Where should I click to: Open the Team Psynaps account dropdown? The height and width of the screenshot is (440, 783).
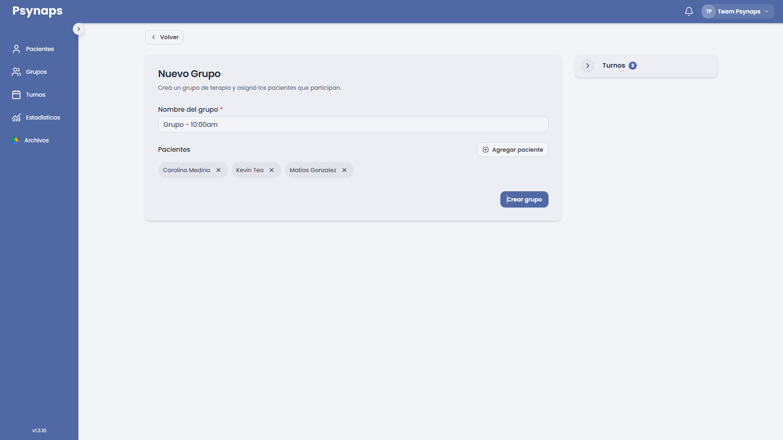(738, 11)
